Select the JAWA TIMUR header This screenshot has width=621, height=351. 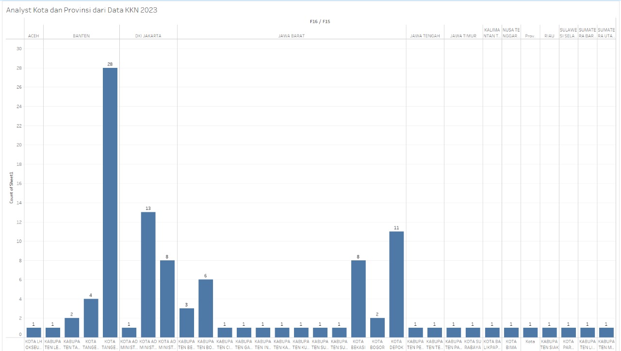[x=463, y=36]
